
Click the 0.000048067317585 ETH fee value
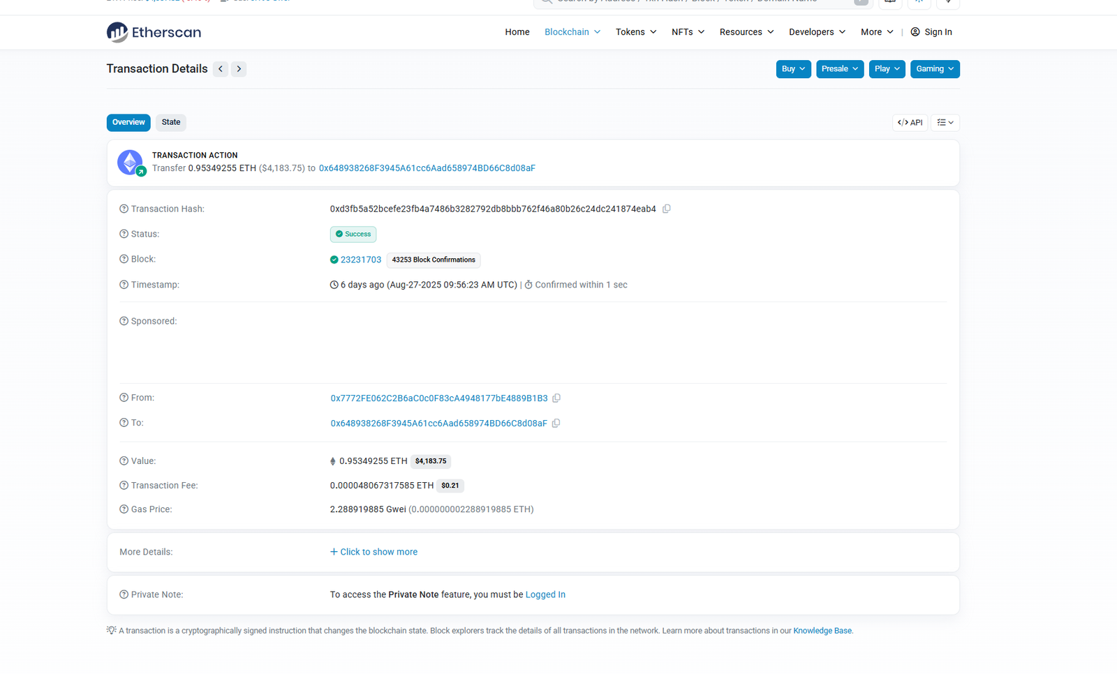[382, 486]
